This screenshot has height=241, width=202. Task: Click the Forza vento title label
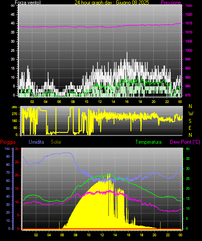click(x=28, y=3)
